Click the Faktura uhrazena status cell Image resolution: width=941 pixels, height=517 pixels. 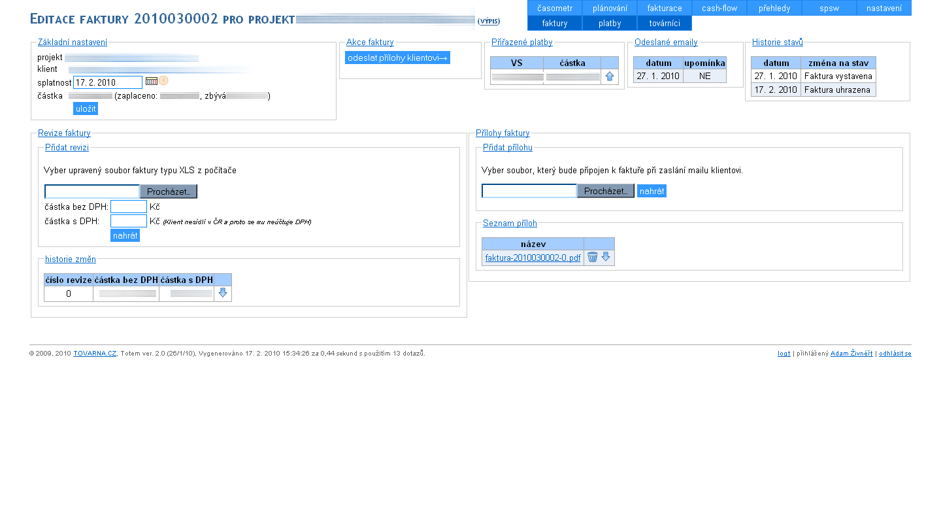point(838,90)
